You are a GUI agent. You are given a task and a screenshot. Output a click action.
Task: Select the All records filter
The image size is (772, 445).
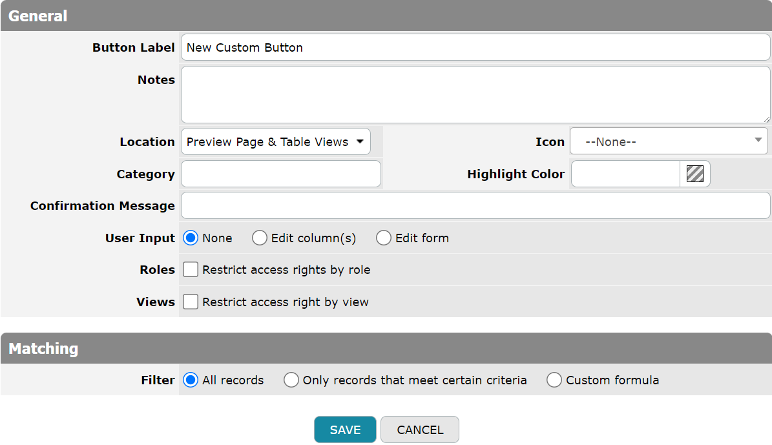tap(191, 380)
